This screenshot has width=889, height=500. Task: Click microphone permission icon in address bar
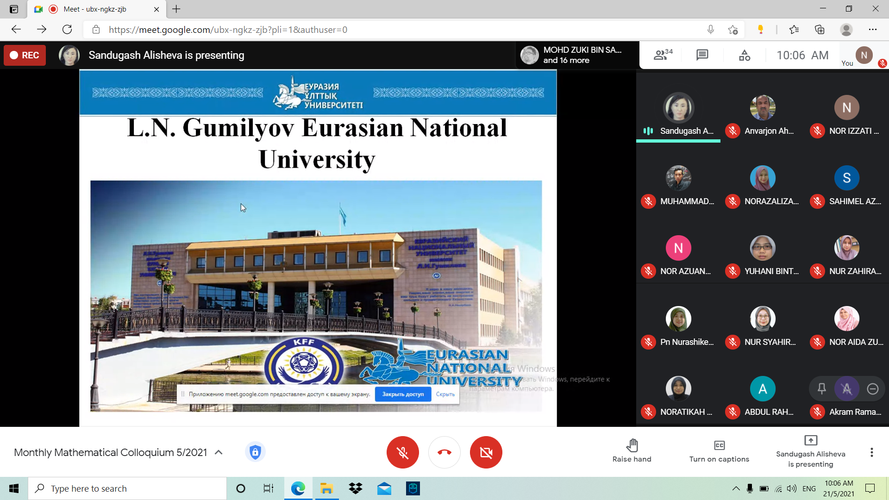[x=710, y=30]
